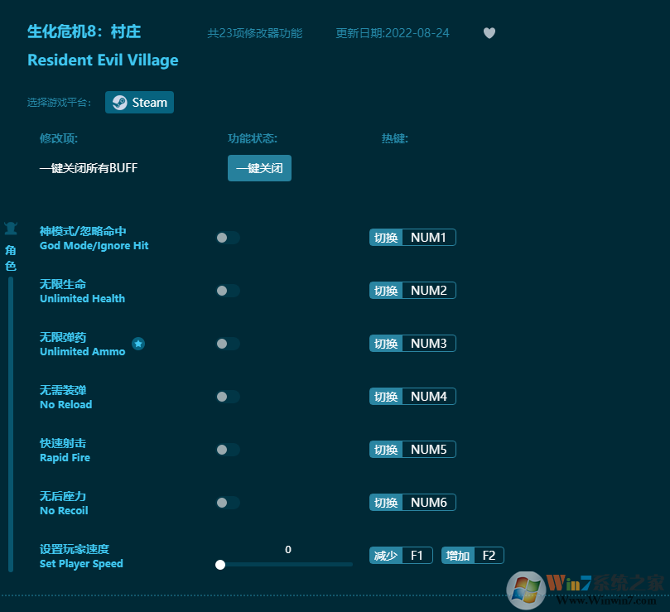670x612 pixels.
Task: Activate the No Recoil toggle
Action: click(227, 503)
